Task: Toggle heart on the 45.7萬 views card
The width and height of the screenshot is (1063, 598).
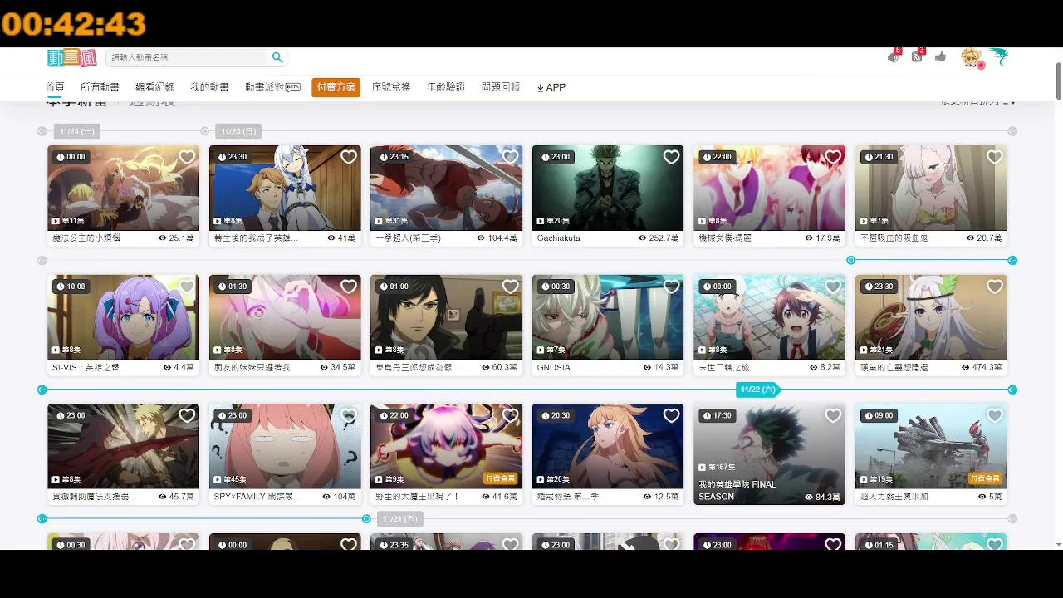Action: pyautogui.click(x=187, y=415)
